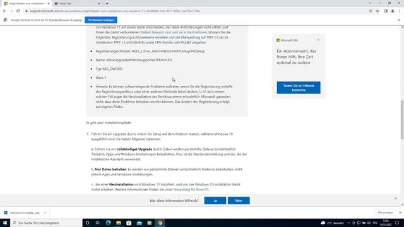Open Mail app from taskbar
Image resolution: width=404 pixels, height=227 pixels.
coord(140,223)
